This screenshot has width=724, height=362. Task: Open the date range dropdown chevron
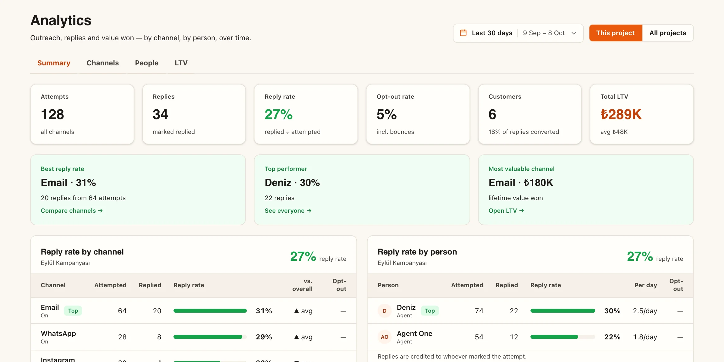pos(573,33)
